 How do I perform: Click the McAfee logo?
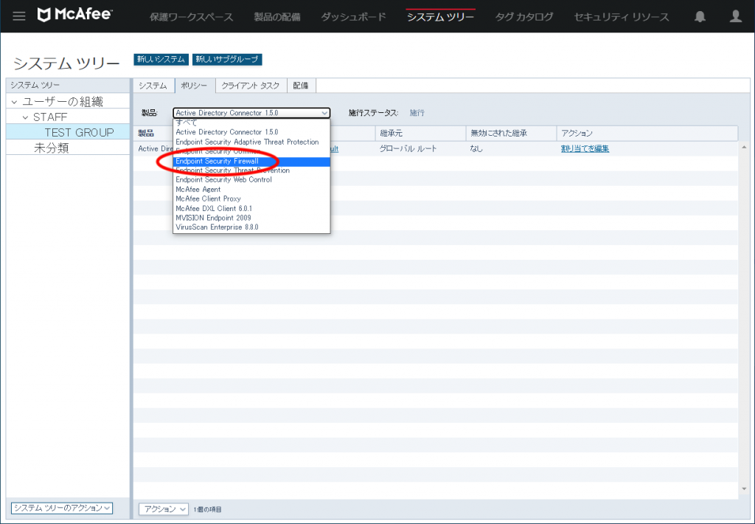pyautogui.click(x=74, y=15)
